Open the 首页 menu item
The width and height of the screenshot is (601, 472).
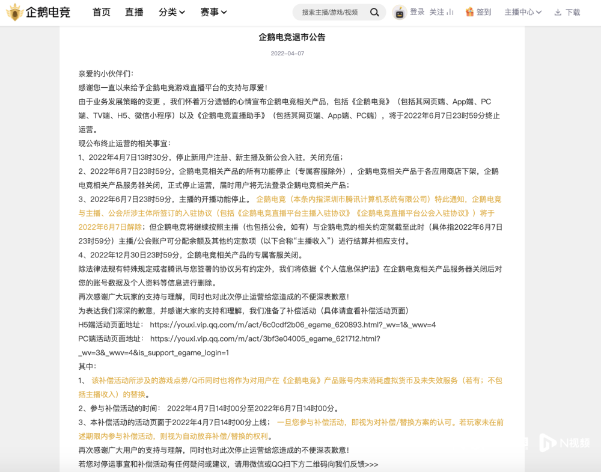pyautogui.click(x=102, y=12)
